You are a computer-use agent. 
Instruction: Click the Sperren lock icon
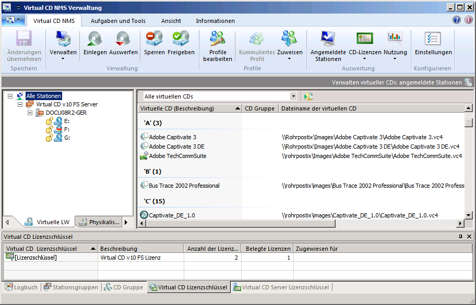tap(154, 40)
